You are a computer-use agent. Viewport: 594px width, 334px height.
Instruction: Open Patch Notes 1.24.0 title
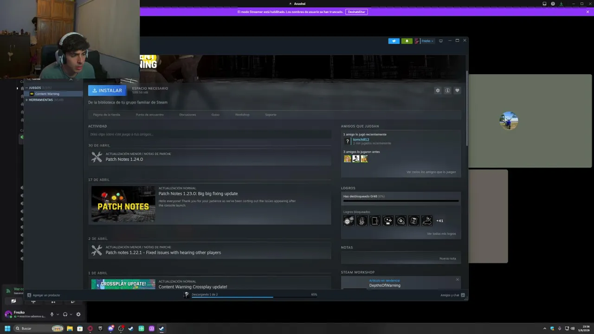(x=124, y=159)
